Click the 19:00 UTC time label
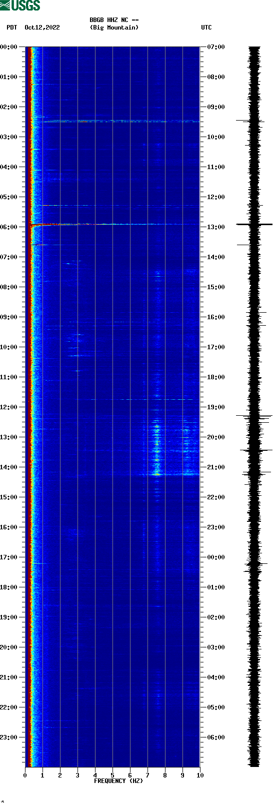 click(x=216, y=407)
